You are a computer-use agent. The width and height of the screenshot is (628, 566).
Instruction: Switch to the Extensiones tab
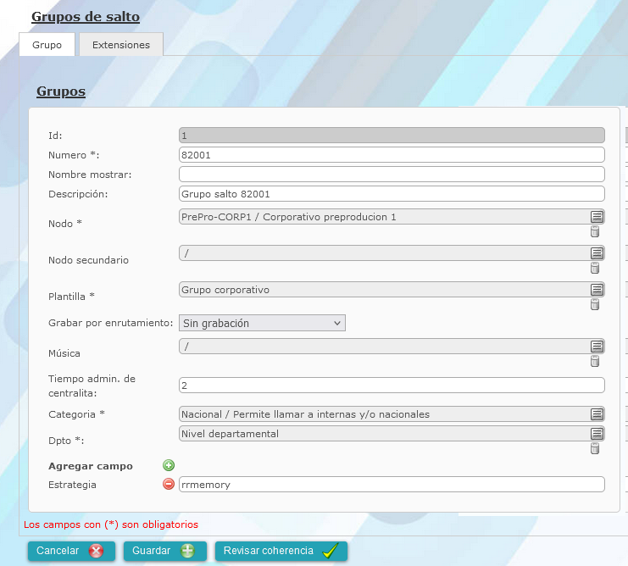121,44
